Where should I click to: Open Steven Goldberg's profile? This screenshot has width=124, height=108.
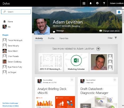15,62
